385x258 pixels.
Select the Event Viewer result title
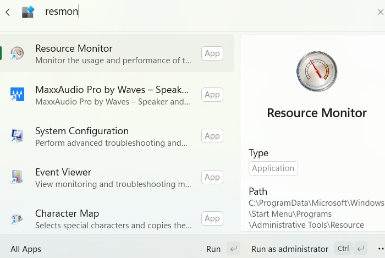pyautogui.click(x=63, y=172)
